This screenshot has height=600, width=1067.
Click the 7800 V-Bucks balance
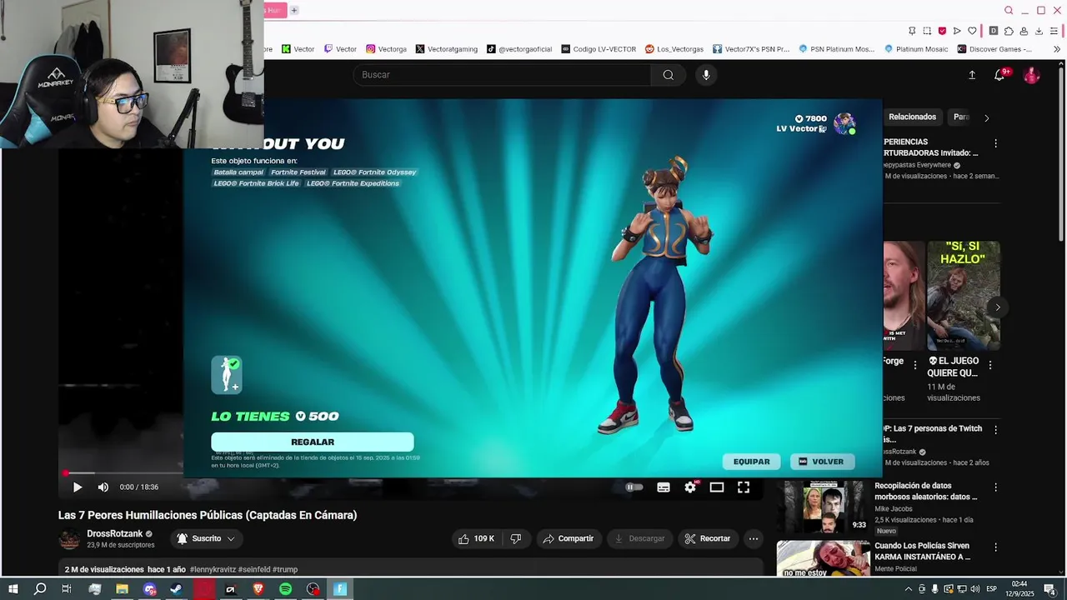(x=810, y=119)
